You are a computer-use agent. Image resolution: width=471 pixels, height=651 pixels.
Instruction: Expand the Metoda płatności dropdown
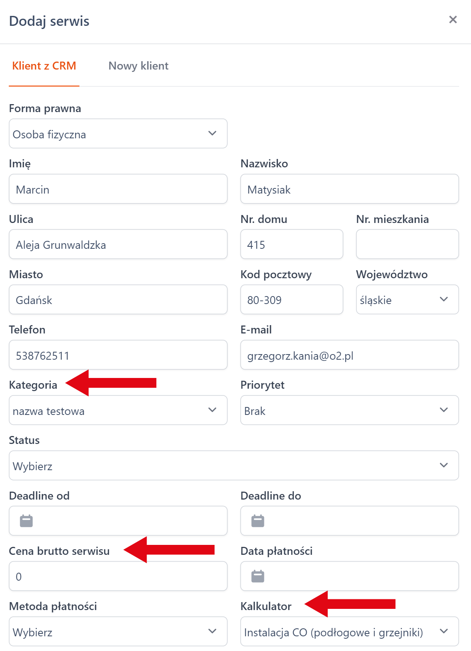[x=118, y=632]
